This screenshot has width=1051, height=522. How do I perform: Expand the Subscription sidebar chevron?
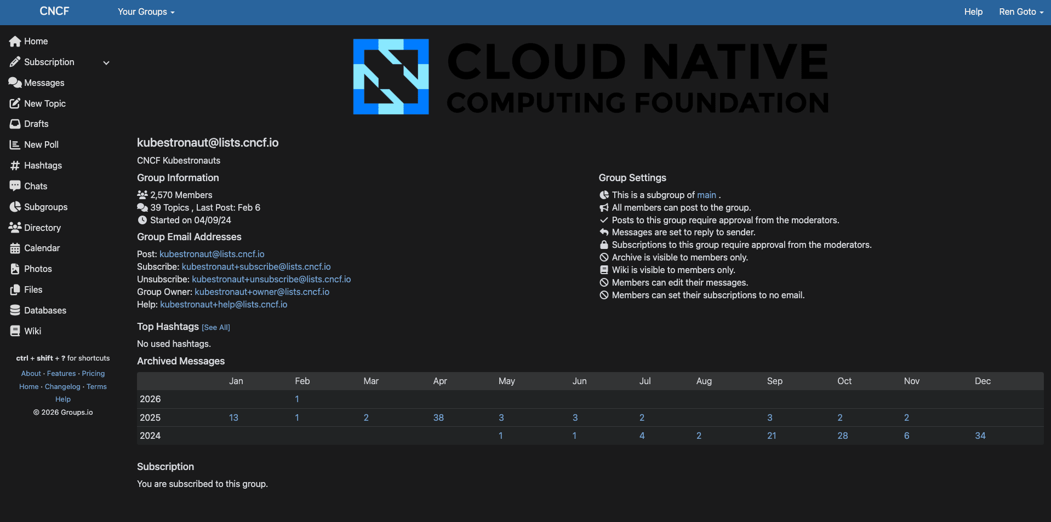pos(106,62)
